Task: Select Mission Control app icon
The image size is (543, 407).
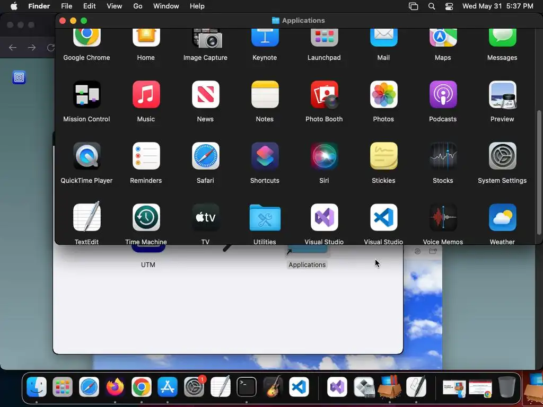Action: (86, 94)
